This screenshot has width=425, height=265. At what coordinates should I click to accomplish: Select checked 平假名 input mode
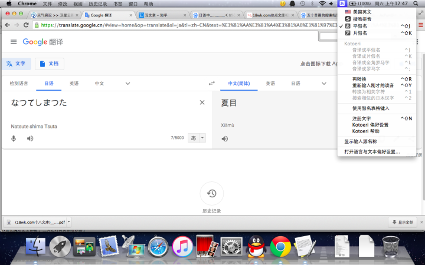(x=377, y=26)
